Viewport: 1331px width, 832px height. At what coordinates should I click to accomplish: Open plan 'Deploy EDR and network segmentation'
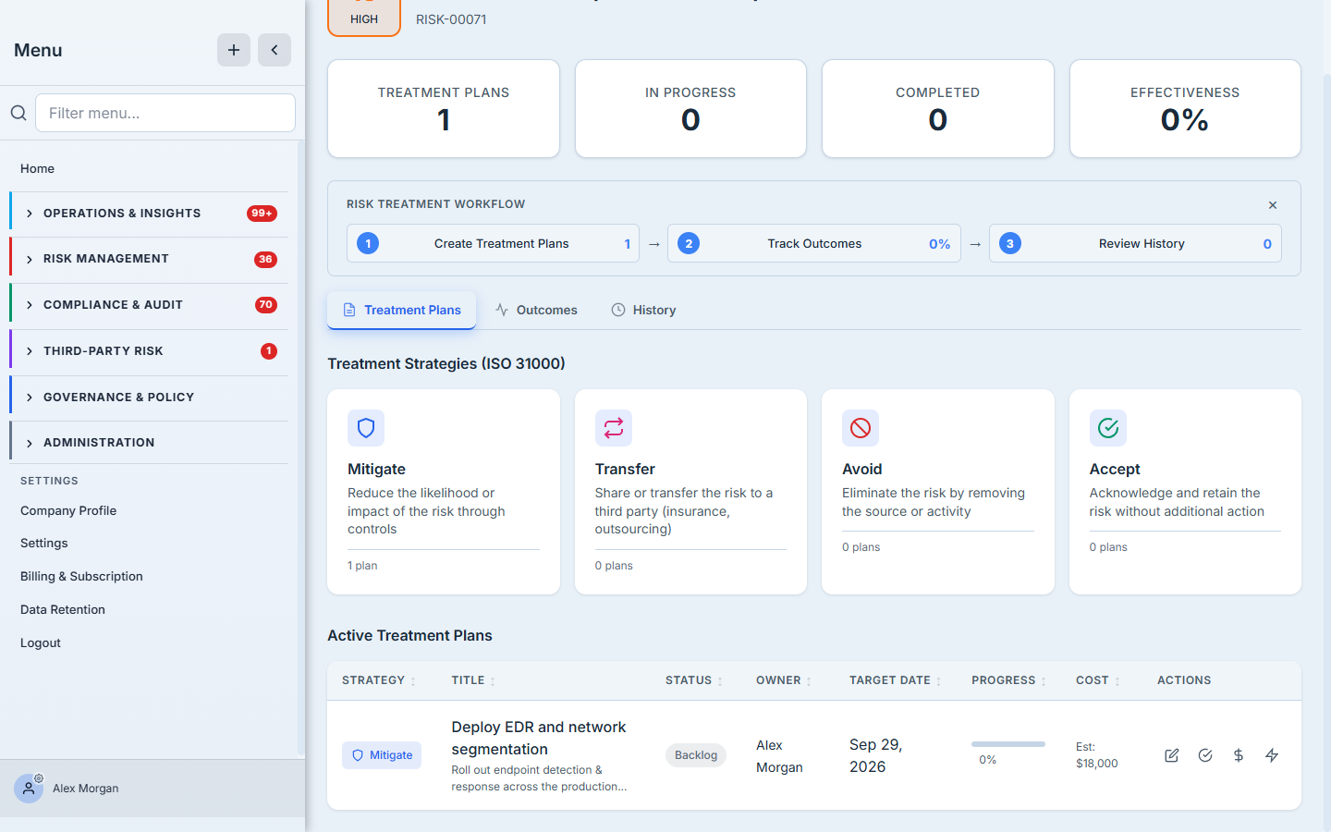[x=539, y=738]
